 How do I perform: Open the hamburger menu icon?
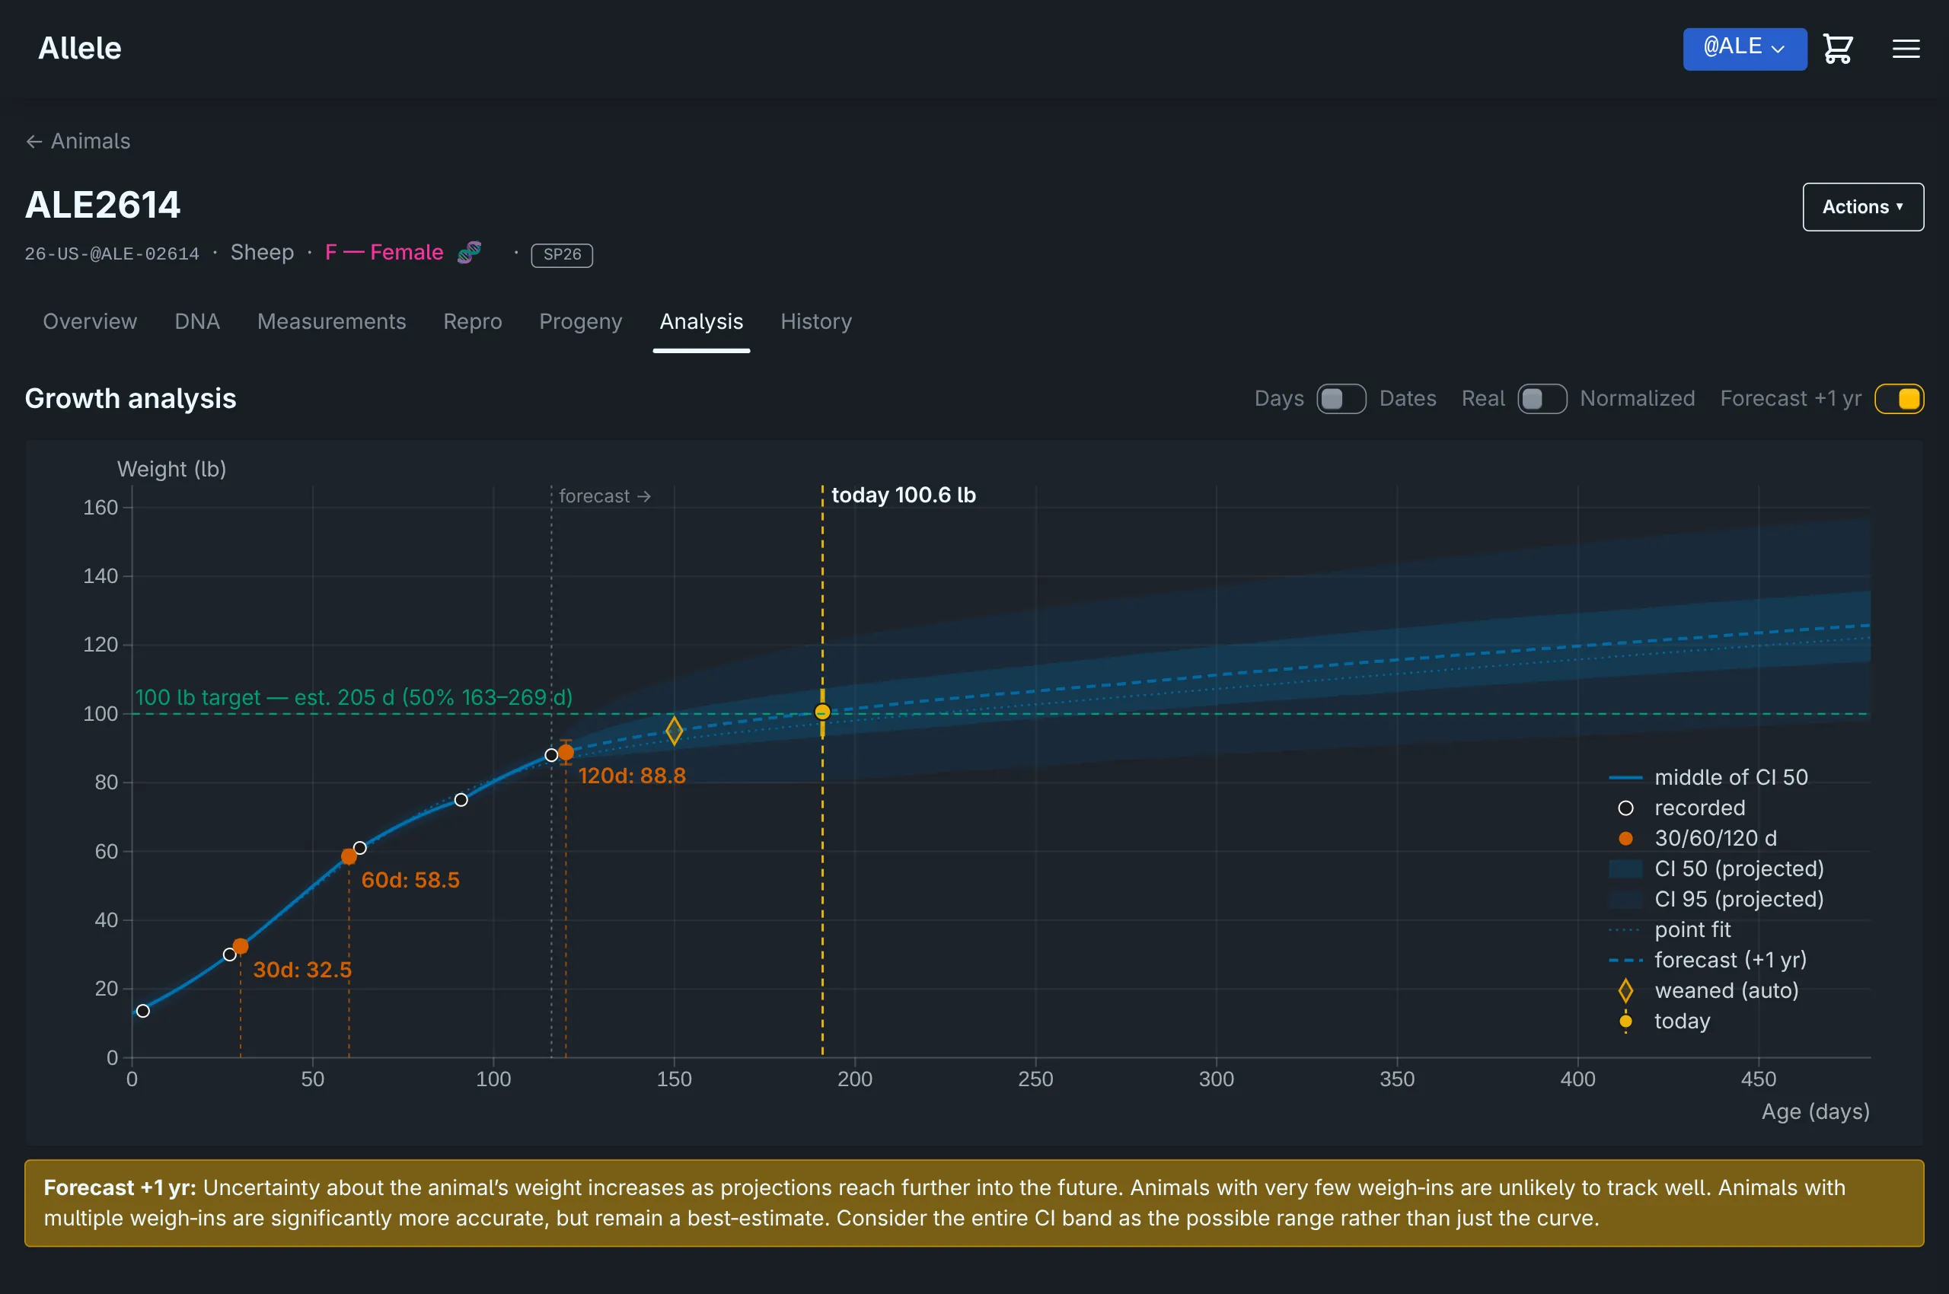pyautogui.click(x=1906, y=49)
